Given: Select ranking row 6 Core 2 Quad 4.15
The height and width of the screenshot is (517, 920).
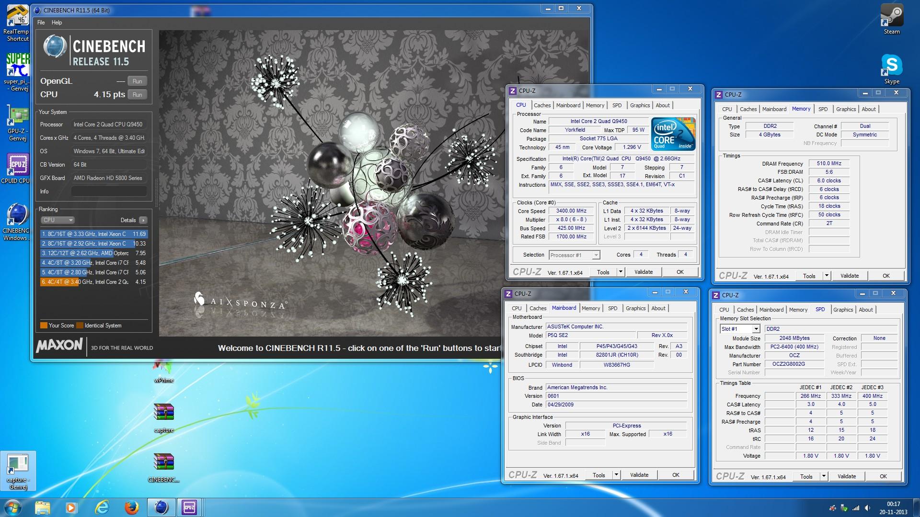Looking at the screenshot, I should [94, 282].
